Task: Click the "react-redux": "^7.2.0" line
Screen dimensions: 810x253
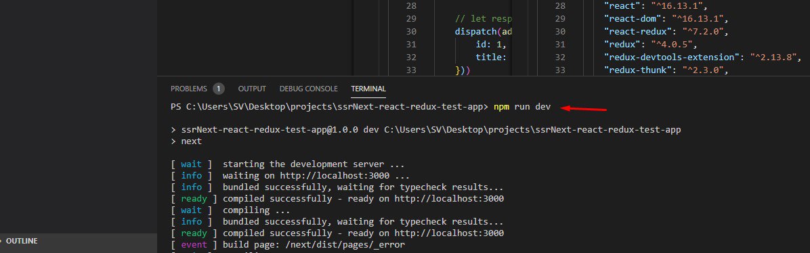Action: 666,32
